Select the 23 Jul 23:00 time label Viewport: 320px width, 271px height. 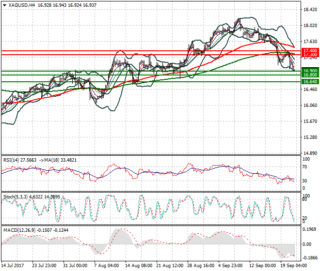pyautogui.click(x=44, y=266)
